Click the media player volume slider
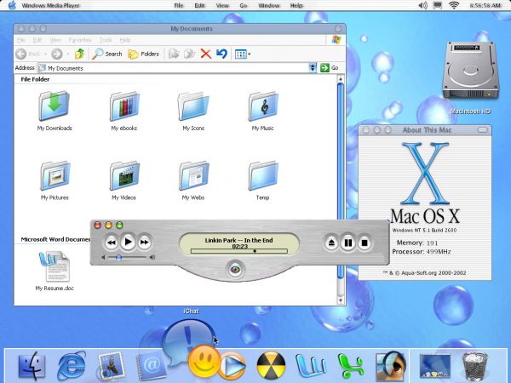 (127, 257)
